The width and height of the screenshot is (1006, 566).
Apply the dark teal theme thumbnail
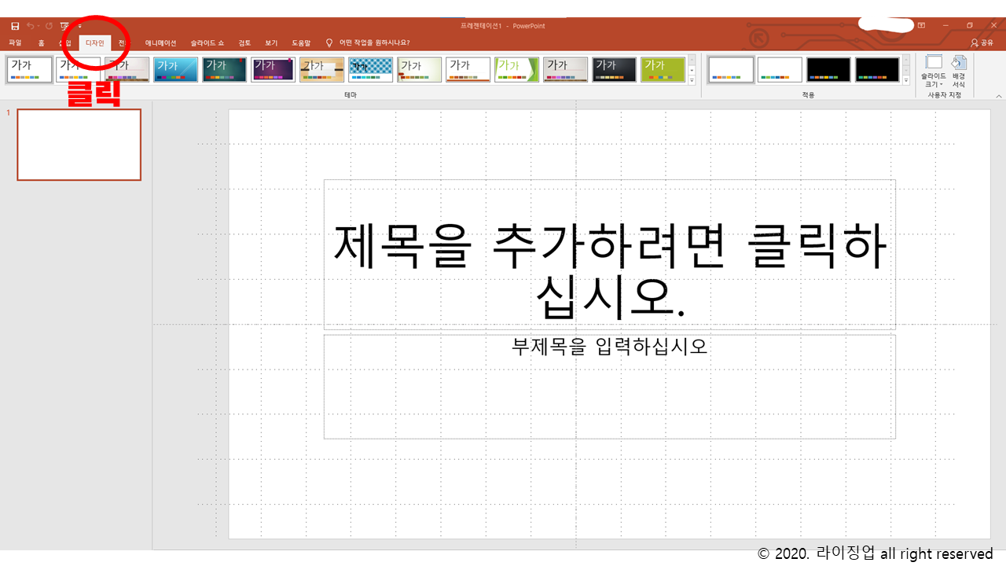tap(224, 69)
